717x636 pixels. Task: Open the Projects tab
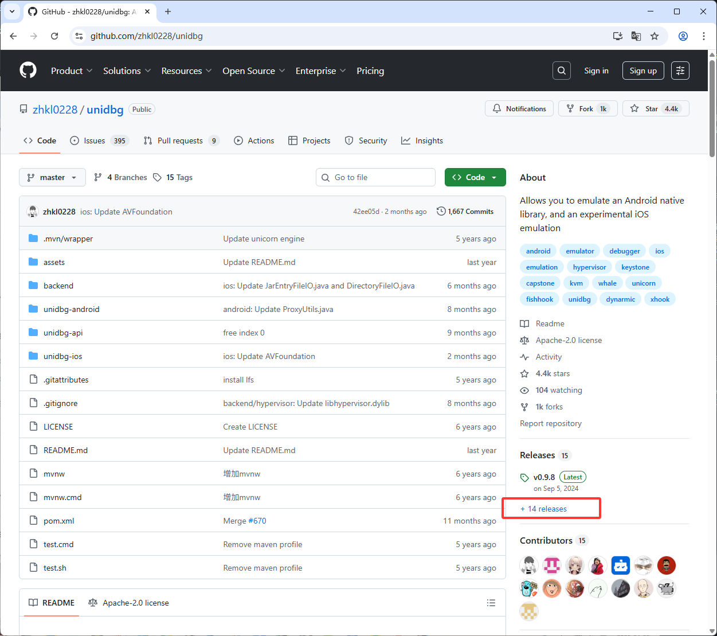[309, 141]
